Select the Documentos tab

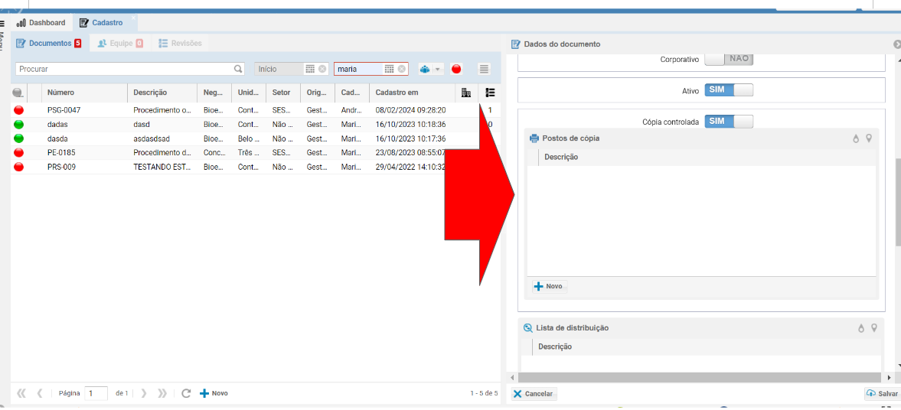pyautogui.click(x=50, y=43)
